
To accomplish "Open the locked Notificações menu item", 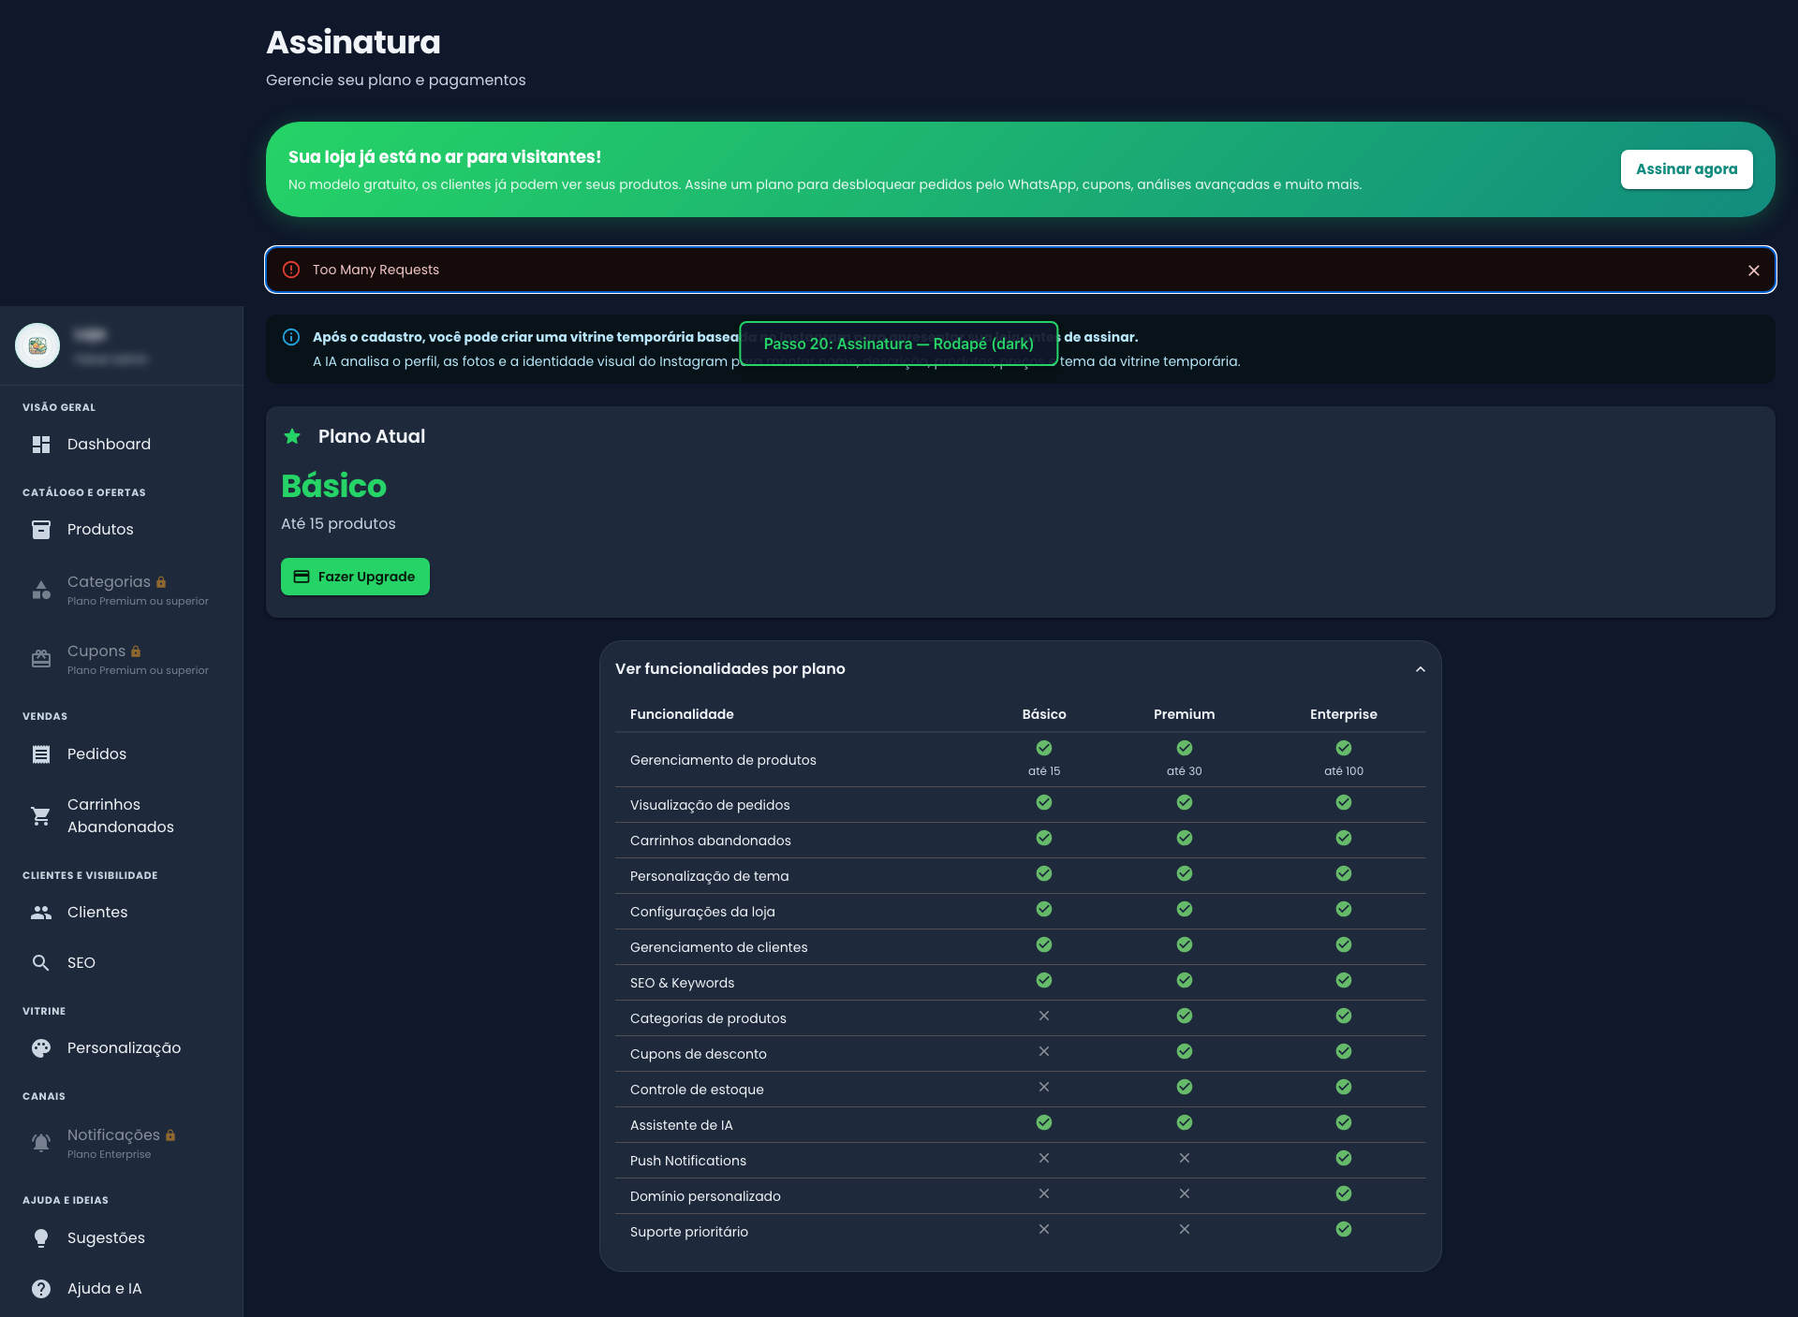I will click(x=122, y=1143).
